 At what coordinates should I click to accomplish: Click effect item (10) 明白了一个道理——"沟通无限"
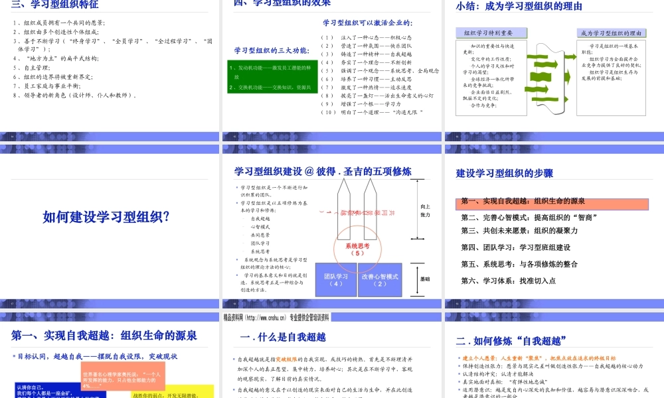tap(372, 112)
